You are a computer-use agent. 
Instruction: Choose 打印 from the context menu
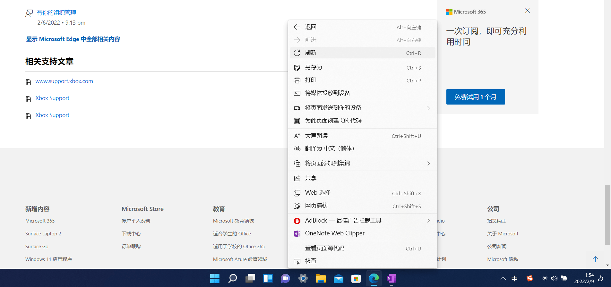pyautogui.click(x=363, y=80)
